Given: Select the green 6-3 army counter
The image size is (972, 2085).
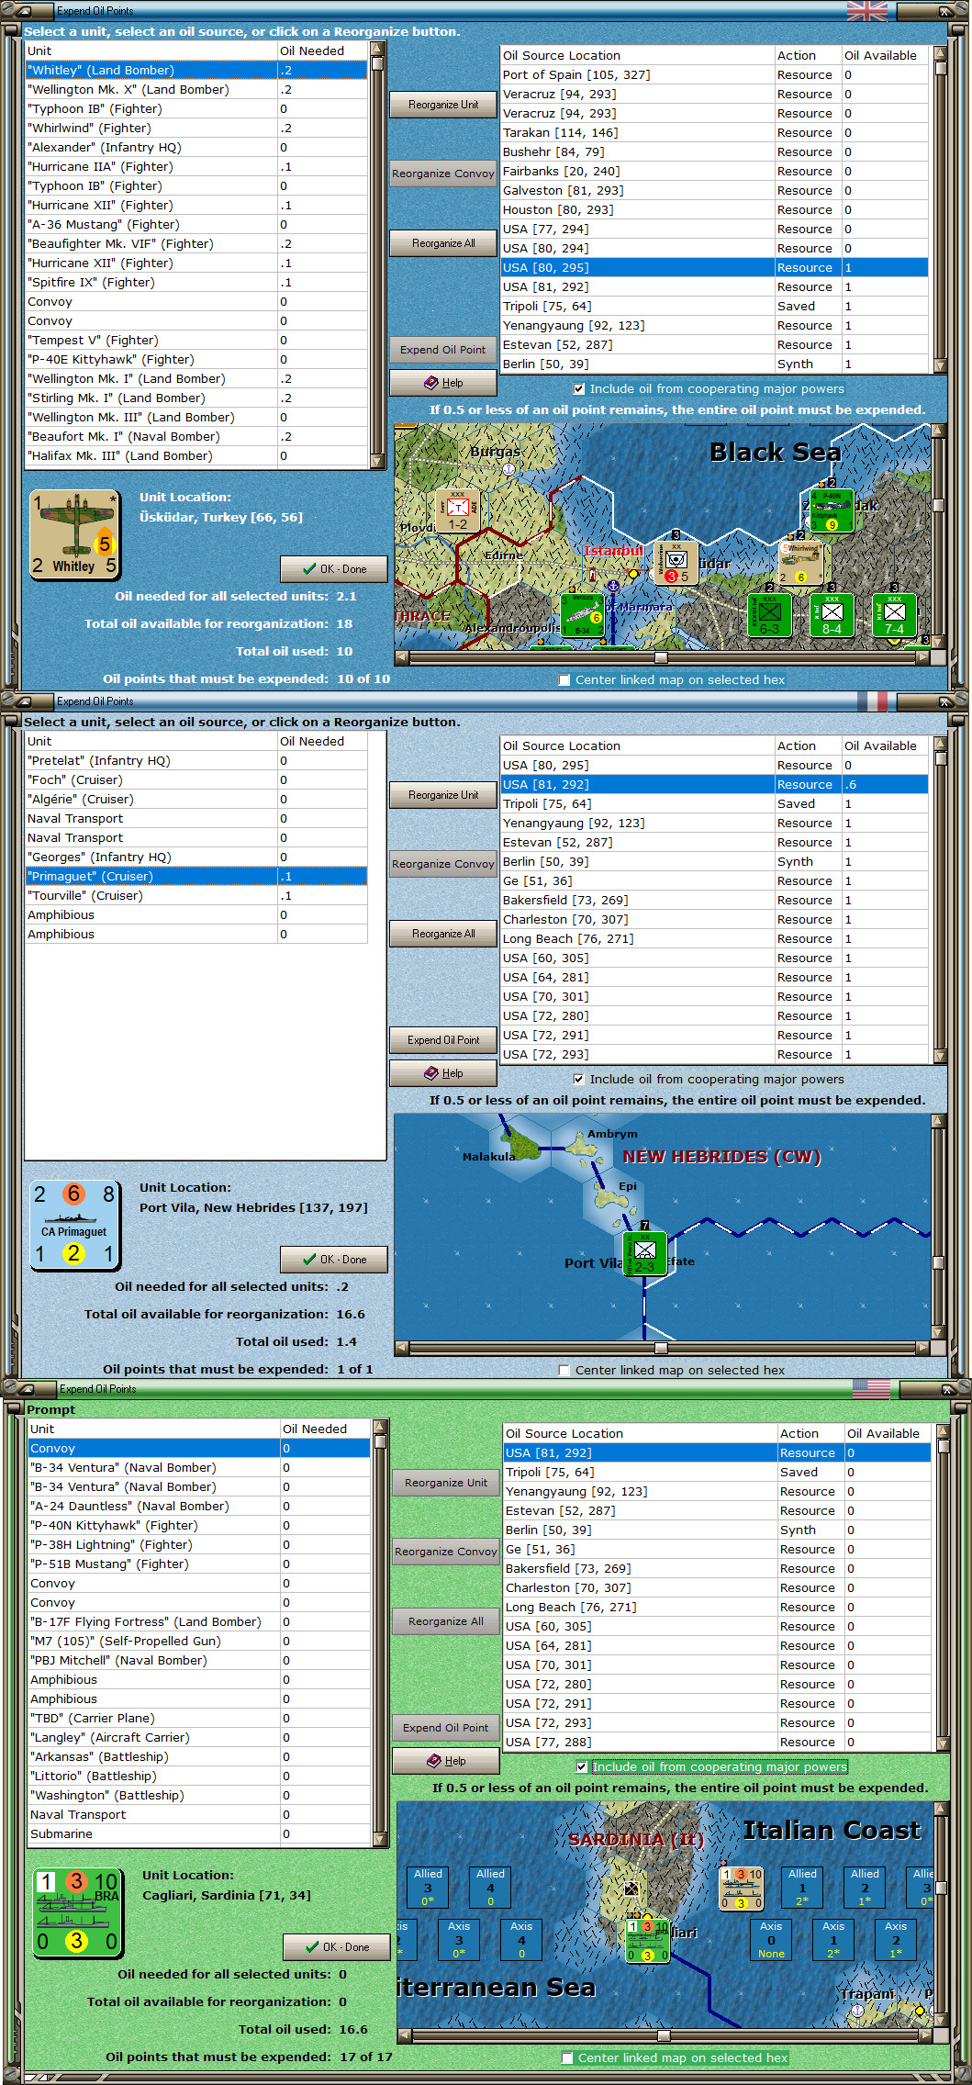Looking at the screenshot, I should [x=769, y=615].
